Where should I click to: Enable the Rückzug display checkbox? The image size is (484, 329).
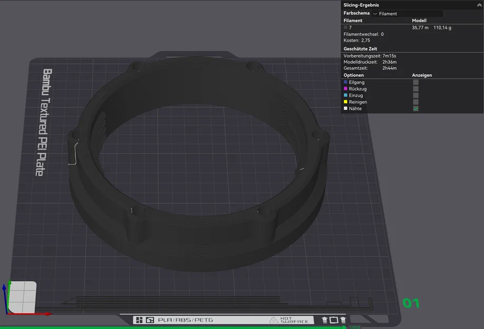[x=416, y=89]
